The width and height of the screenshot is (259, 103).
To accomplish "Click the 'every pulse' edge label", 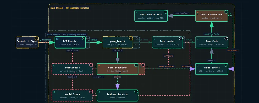I will [72, 50].
